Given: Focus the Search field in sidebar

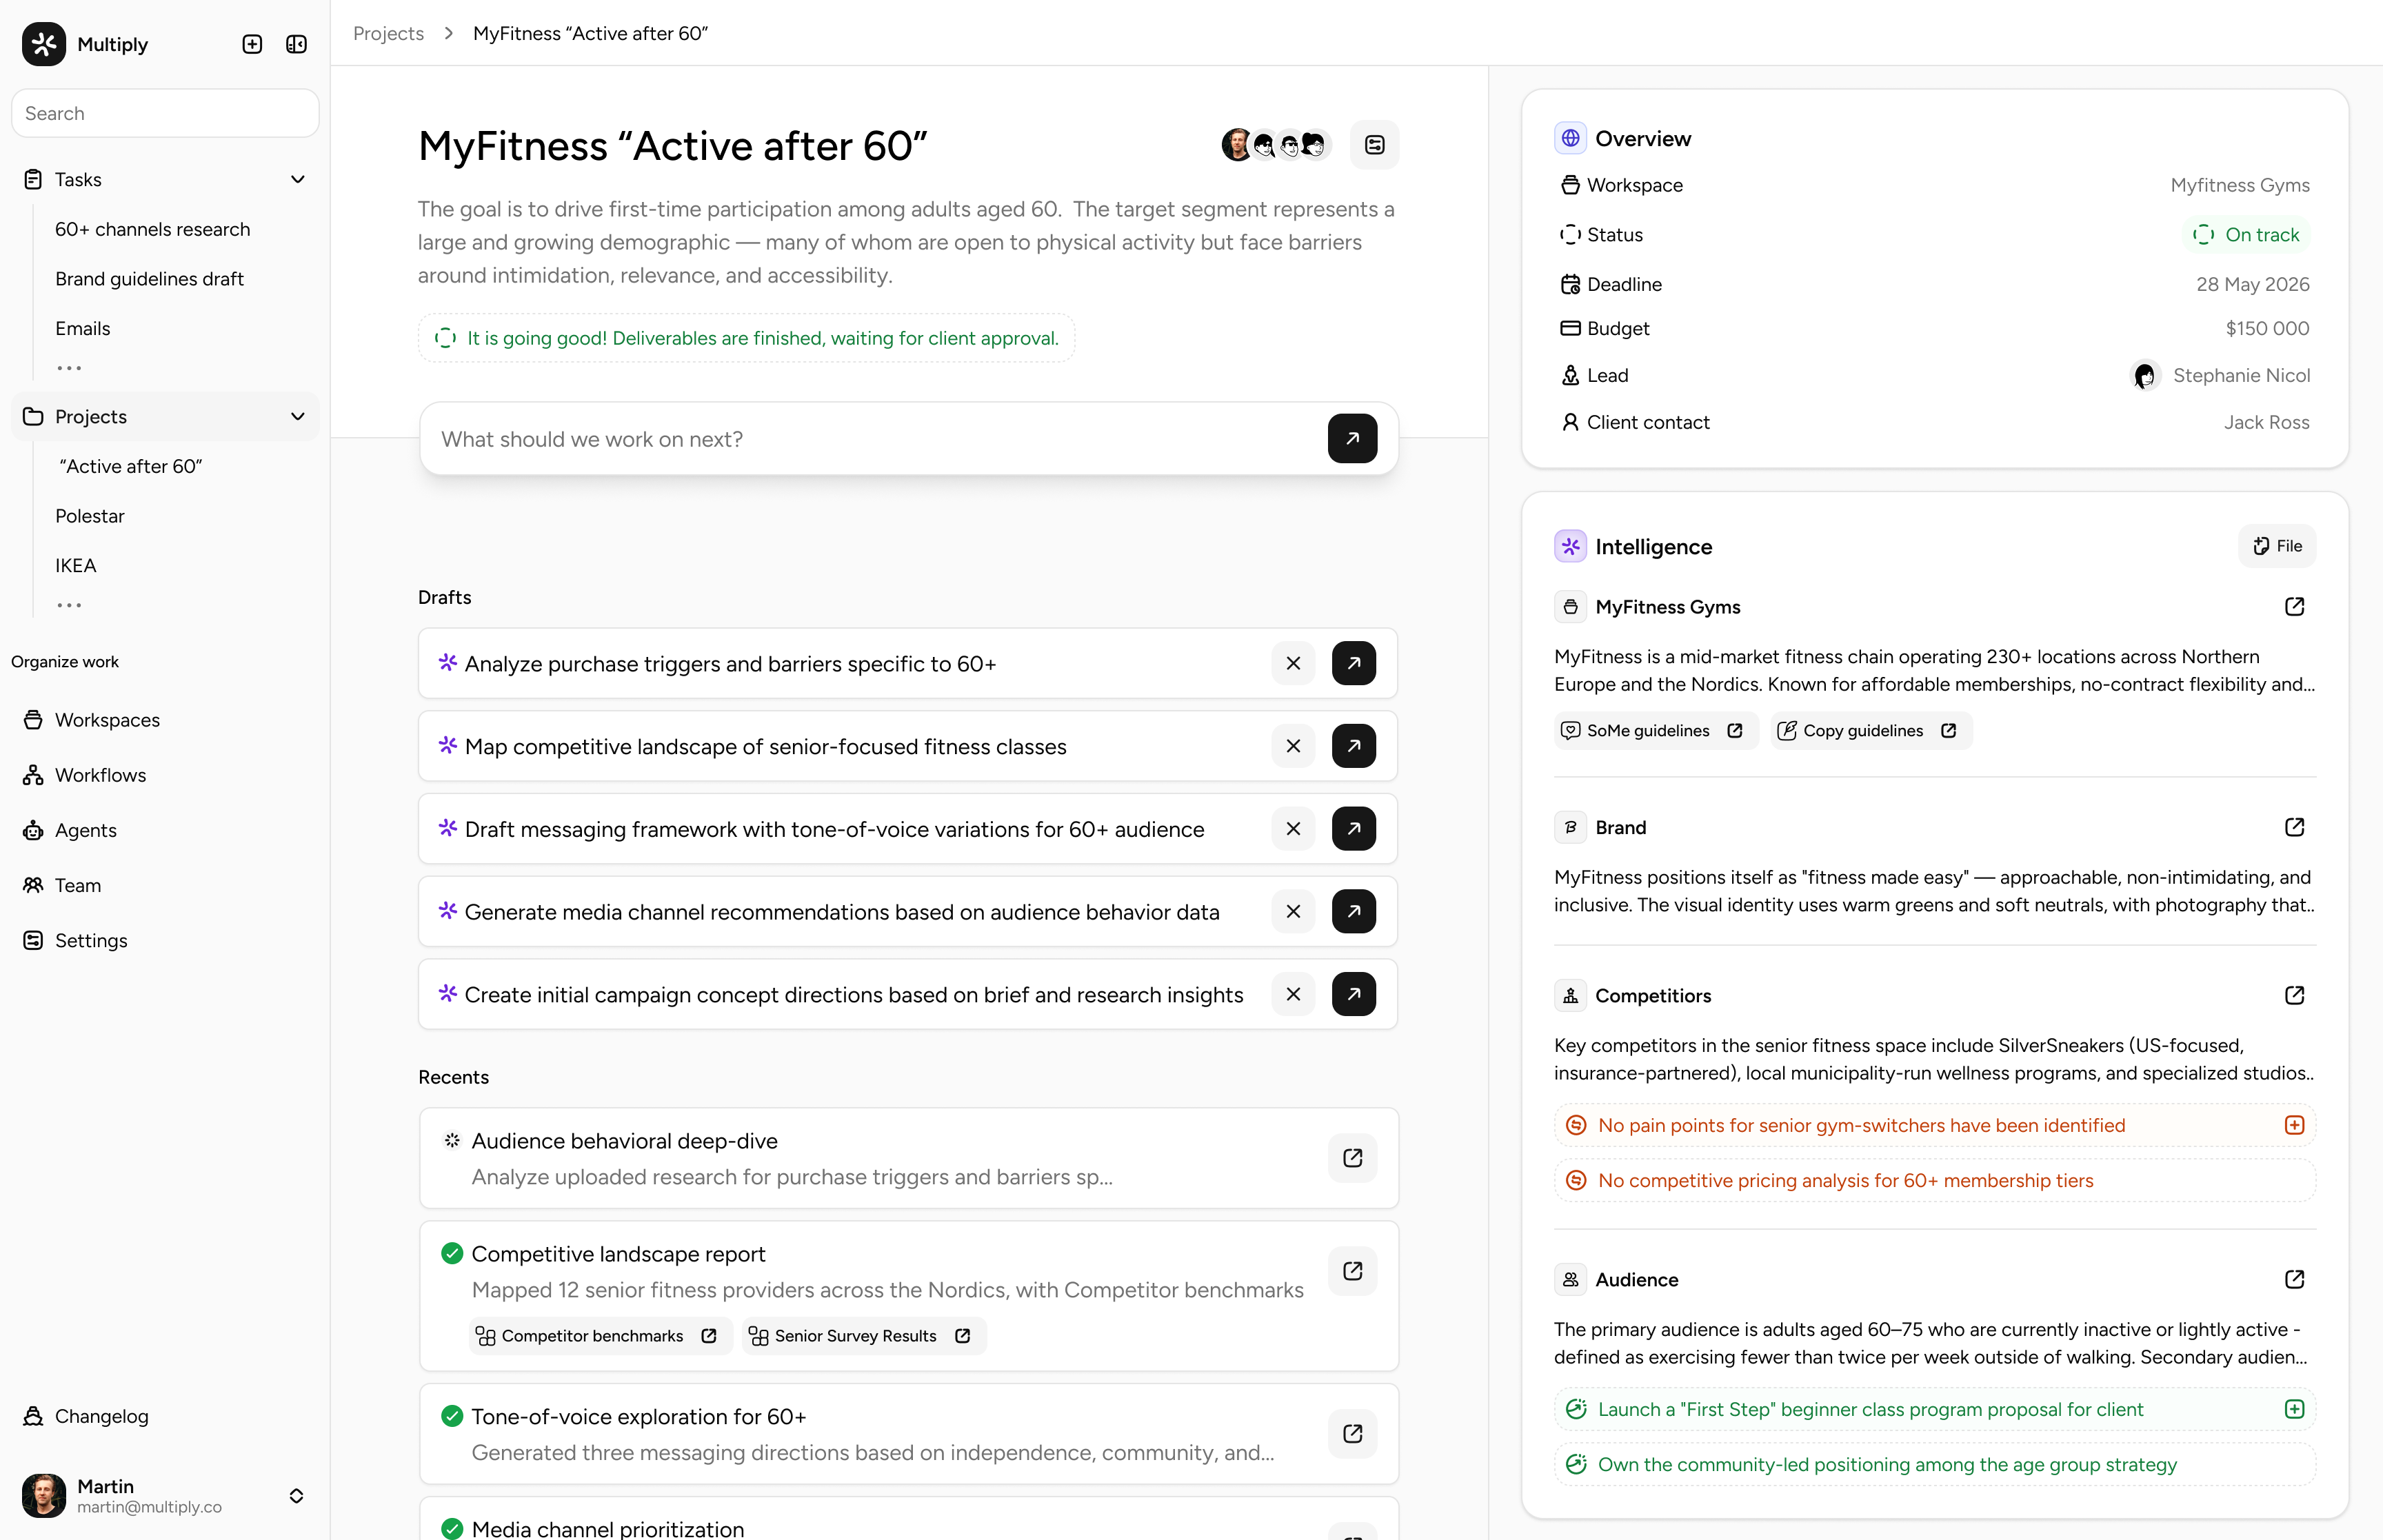Looking at the screenshot, I should tap(165, 113).
